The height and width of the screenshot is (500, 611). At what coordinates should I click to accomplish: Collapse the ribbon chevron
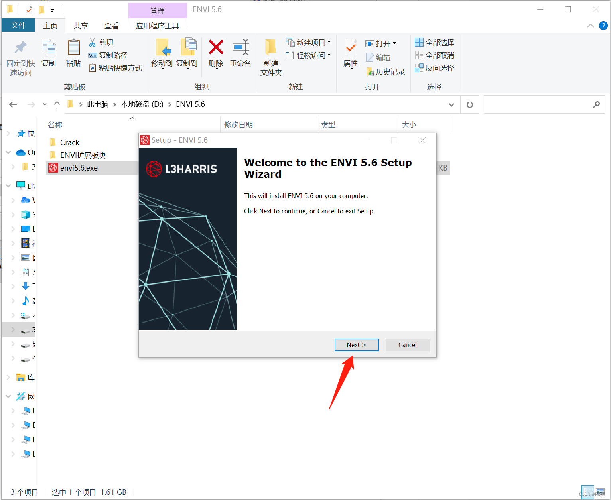pyautogui.click(x=591, y=26)
